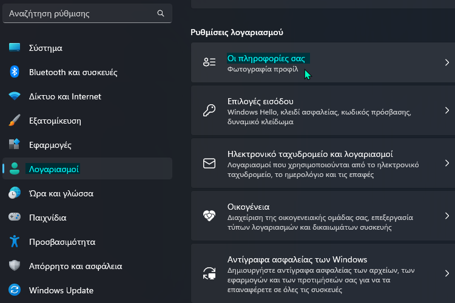Select Εξατομίκευση in sidebar
The height and width of the screenshot is (303, 455).
87,121
